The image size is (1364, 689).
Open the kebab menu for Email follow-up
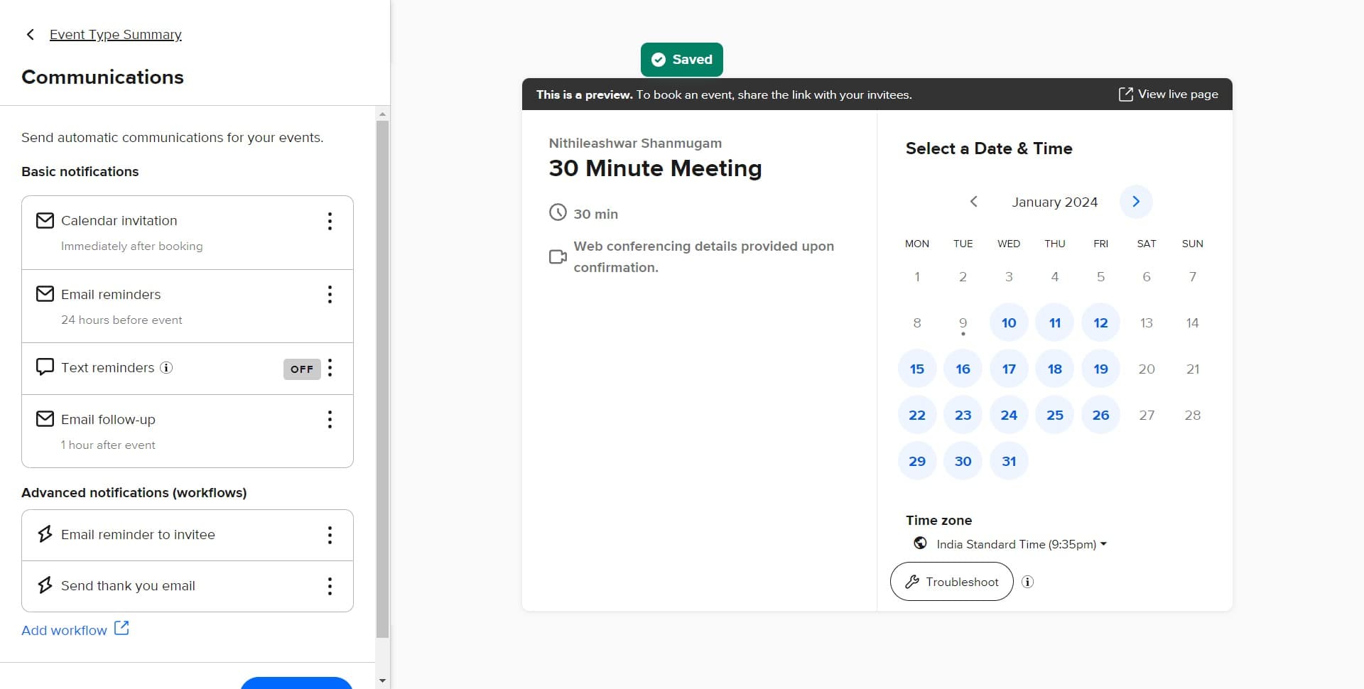(x=330, y=419)
